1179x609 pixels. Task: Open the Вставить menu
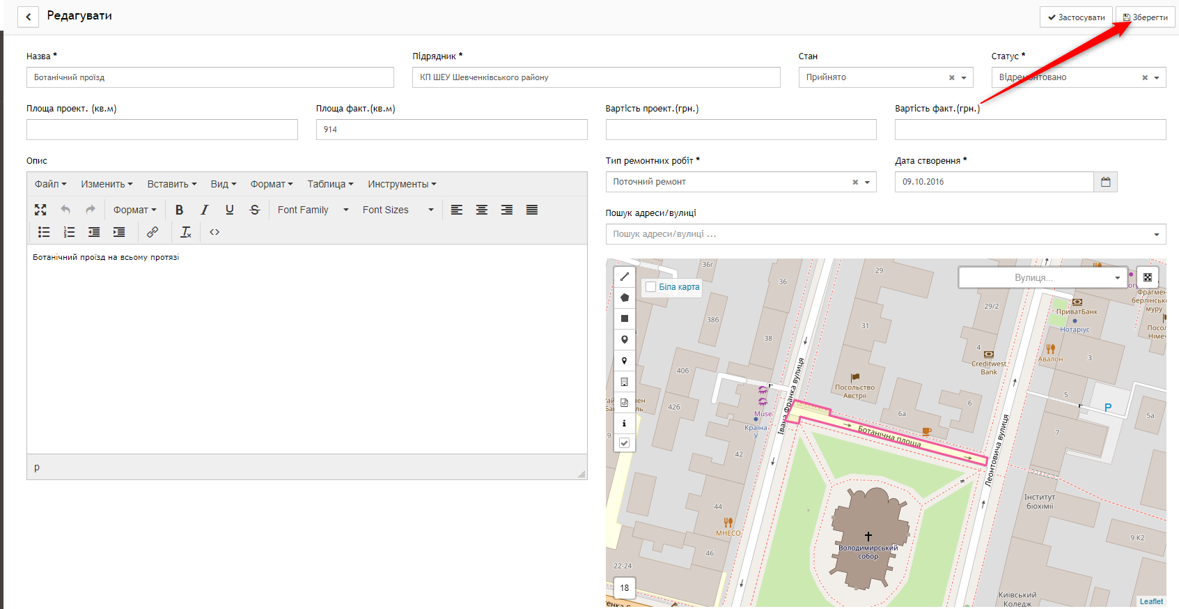point(171,184)
